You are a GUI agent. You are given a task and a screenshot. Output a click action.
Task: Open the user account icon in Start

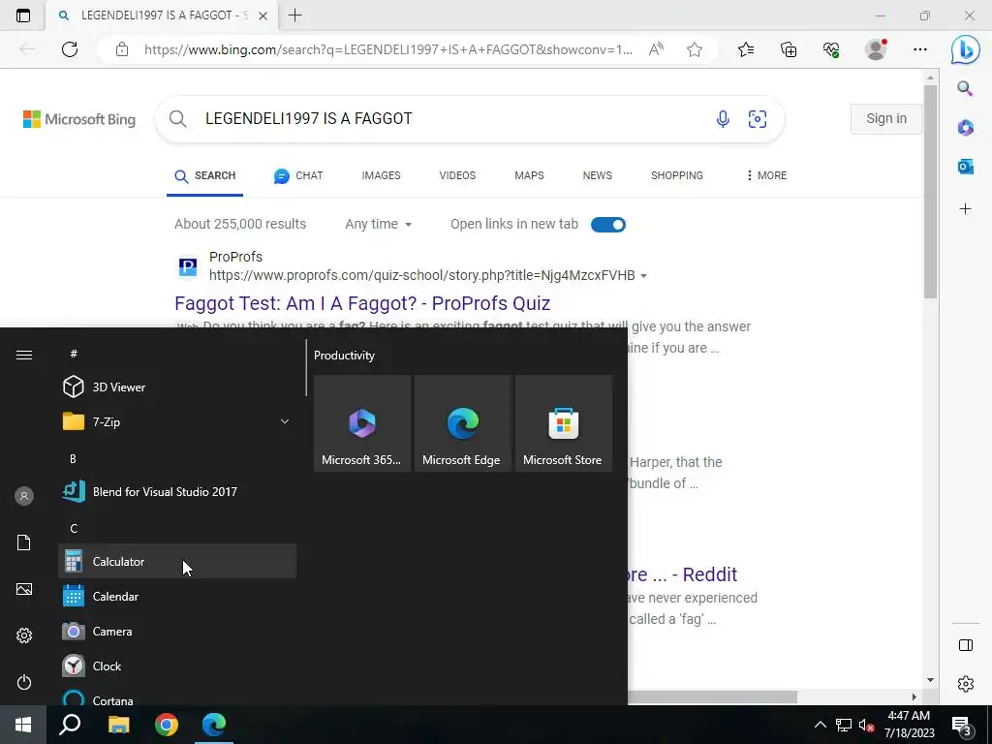point(24,496)
